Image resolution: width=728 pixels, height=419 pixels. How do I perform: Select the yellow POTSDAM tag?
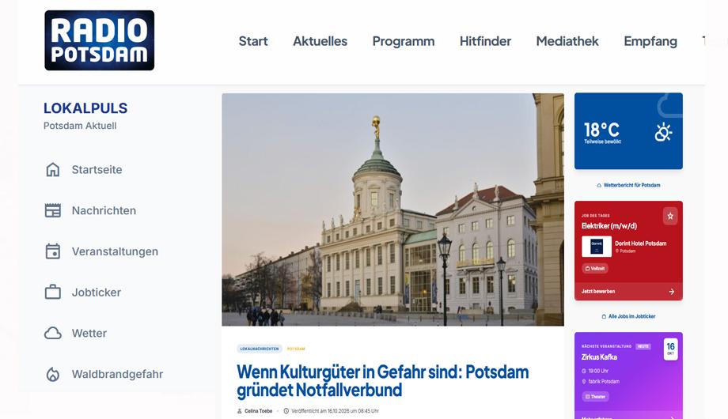[296, 349]
